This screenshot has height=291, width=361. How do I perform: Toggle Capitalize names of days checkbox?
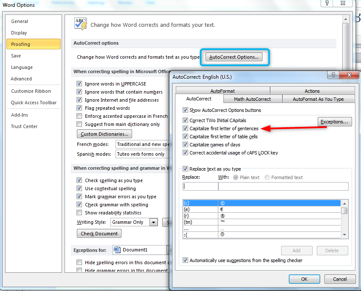click(x=185, y=144)
